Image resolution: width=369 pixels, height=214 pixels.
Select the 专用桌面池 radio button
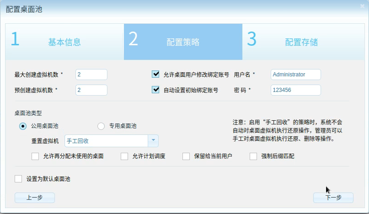coord(101,126)
